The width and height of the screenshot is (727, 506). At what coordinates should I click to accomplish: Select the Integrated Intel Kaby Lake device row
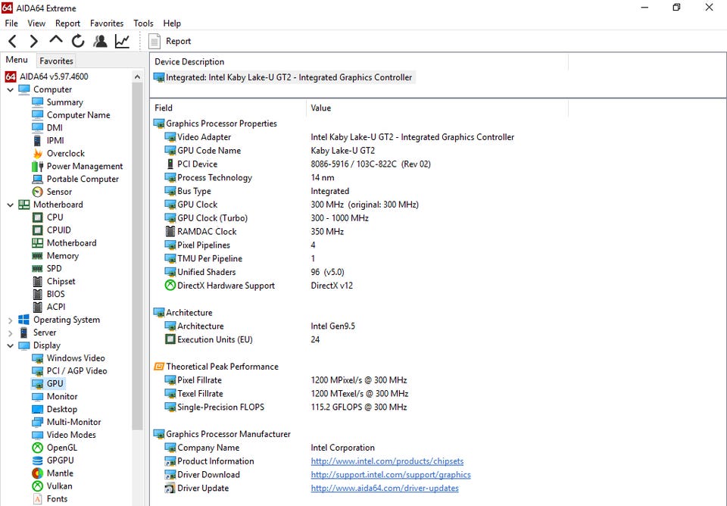284,77
